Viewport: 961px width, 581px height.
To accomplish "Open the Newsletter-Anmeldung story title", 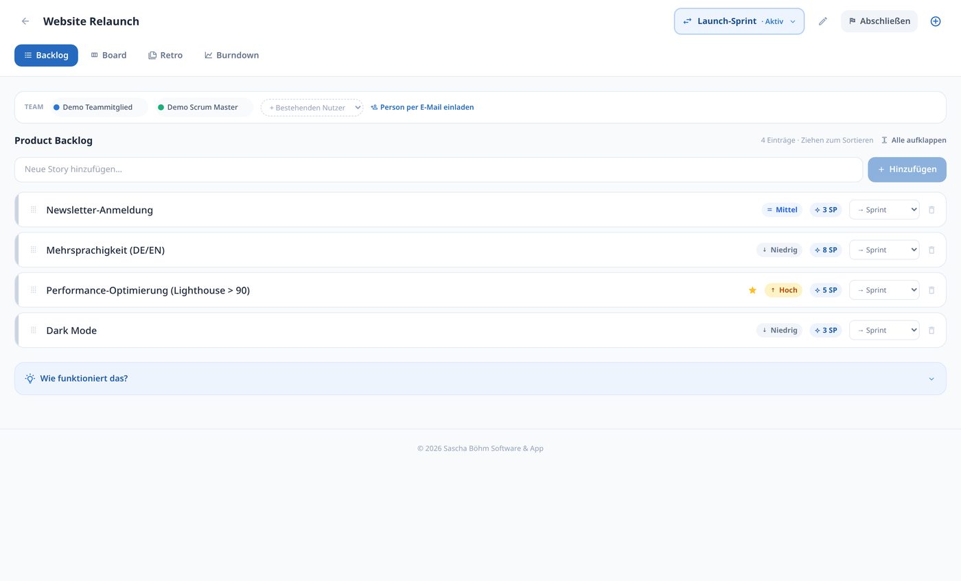I will coord(100,210).
